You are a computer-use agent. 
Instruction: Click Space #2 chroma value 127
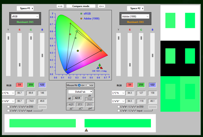(141, 93)
